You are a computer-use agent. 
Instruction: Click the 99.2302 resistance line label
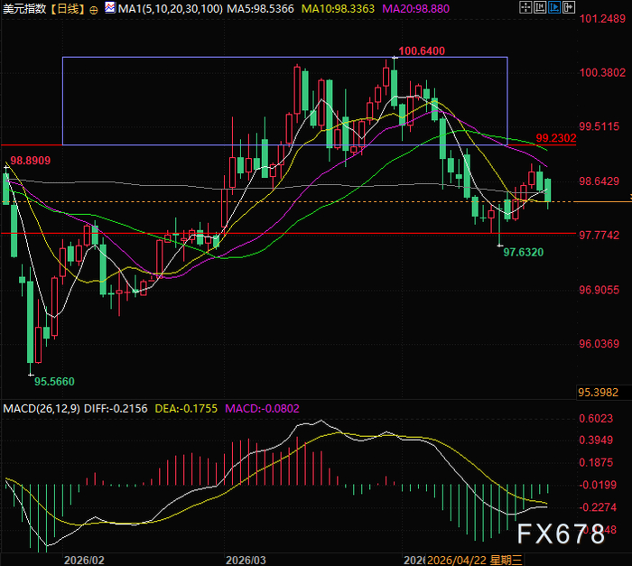pos(556,138)
